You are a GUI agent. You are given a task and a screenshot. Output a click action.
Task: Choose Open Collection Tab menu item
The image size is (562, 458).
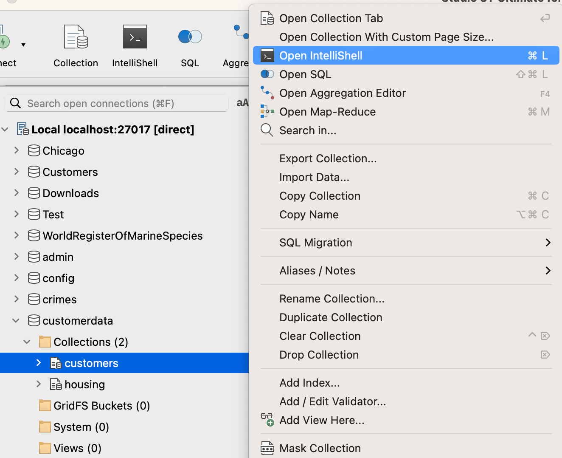(331, 18)
